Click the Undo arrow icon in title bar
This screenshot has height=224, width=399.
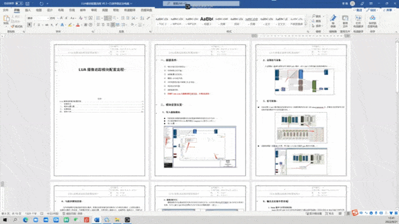point(42,3)
